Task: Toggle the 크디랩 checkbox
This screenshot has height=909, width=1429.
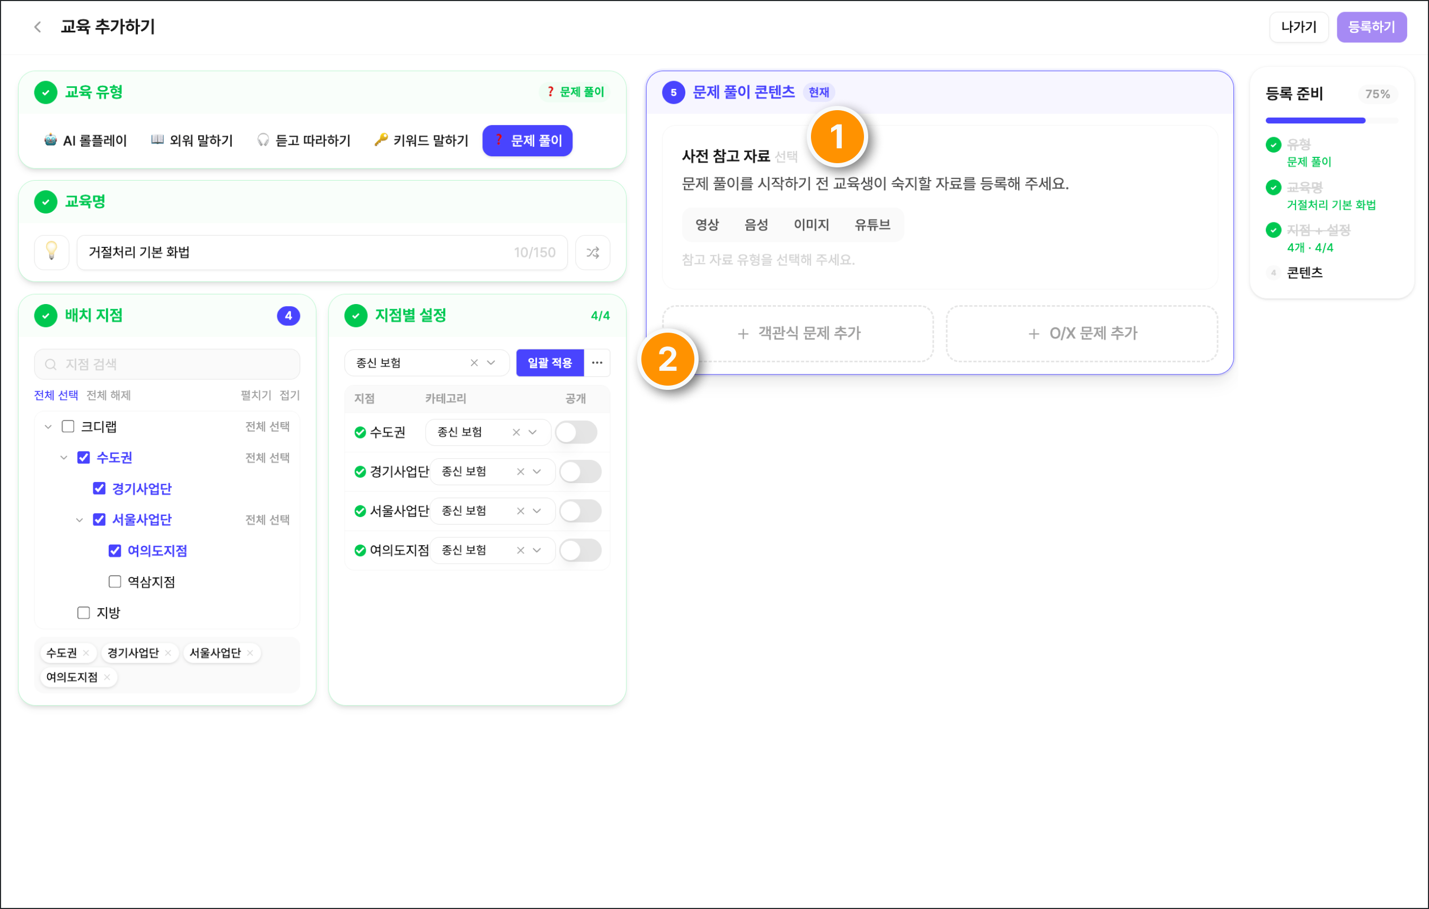Action: coord(68,426)
